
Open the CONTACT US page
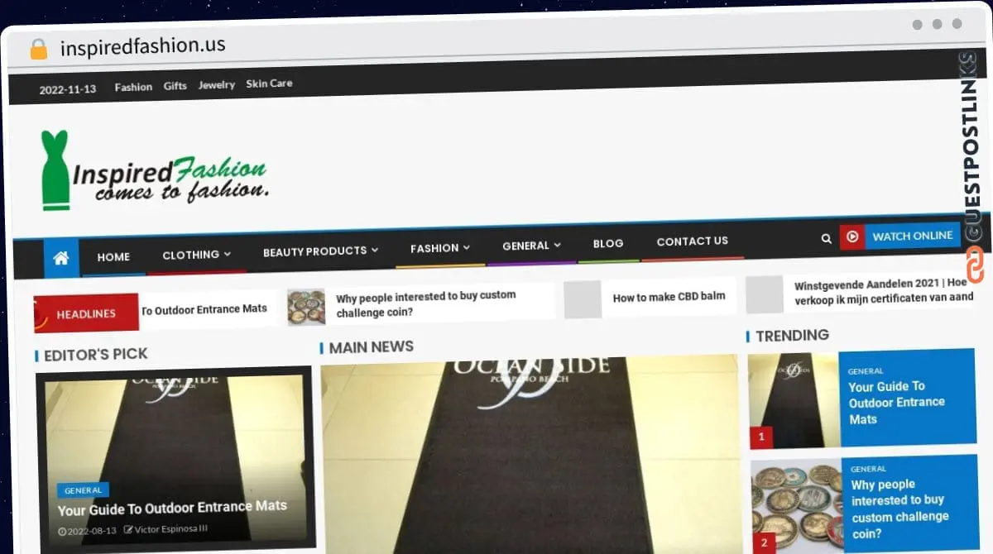[x=693, y=241]
